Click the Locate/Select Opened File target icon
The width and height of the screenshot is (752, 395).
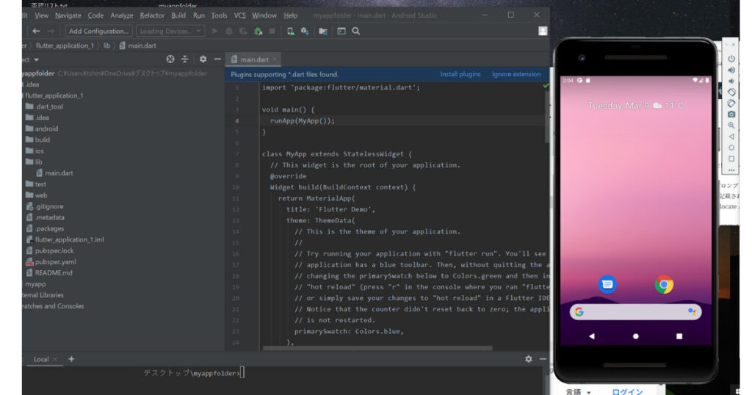[170, 59]
